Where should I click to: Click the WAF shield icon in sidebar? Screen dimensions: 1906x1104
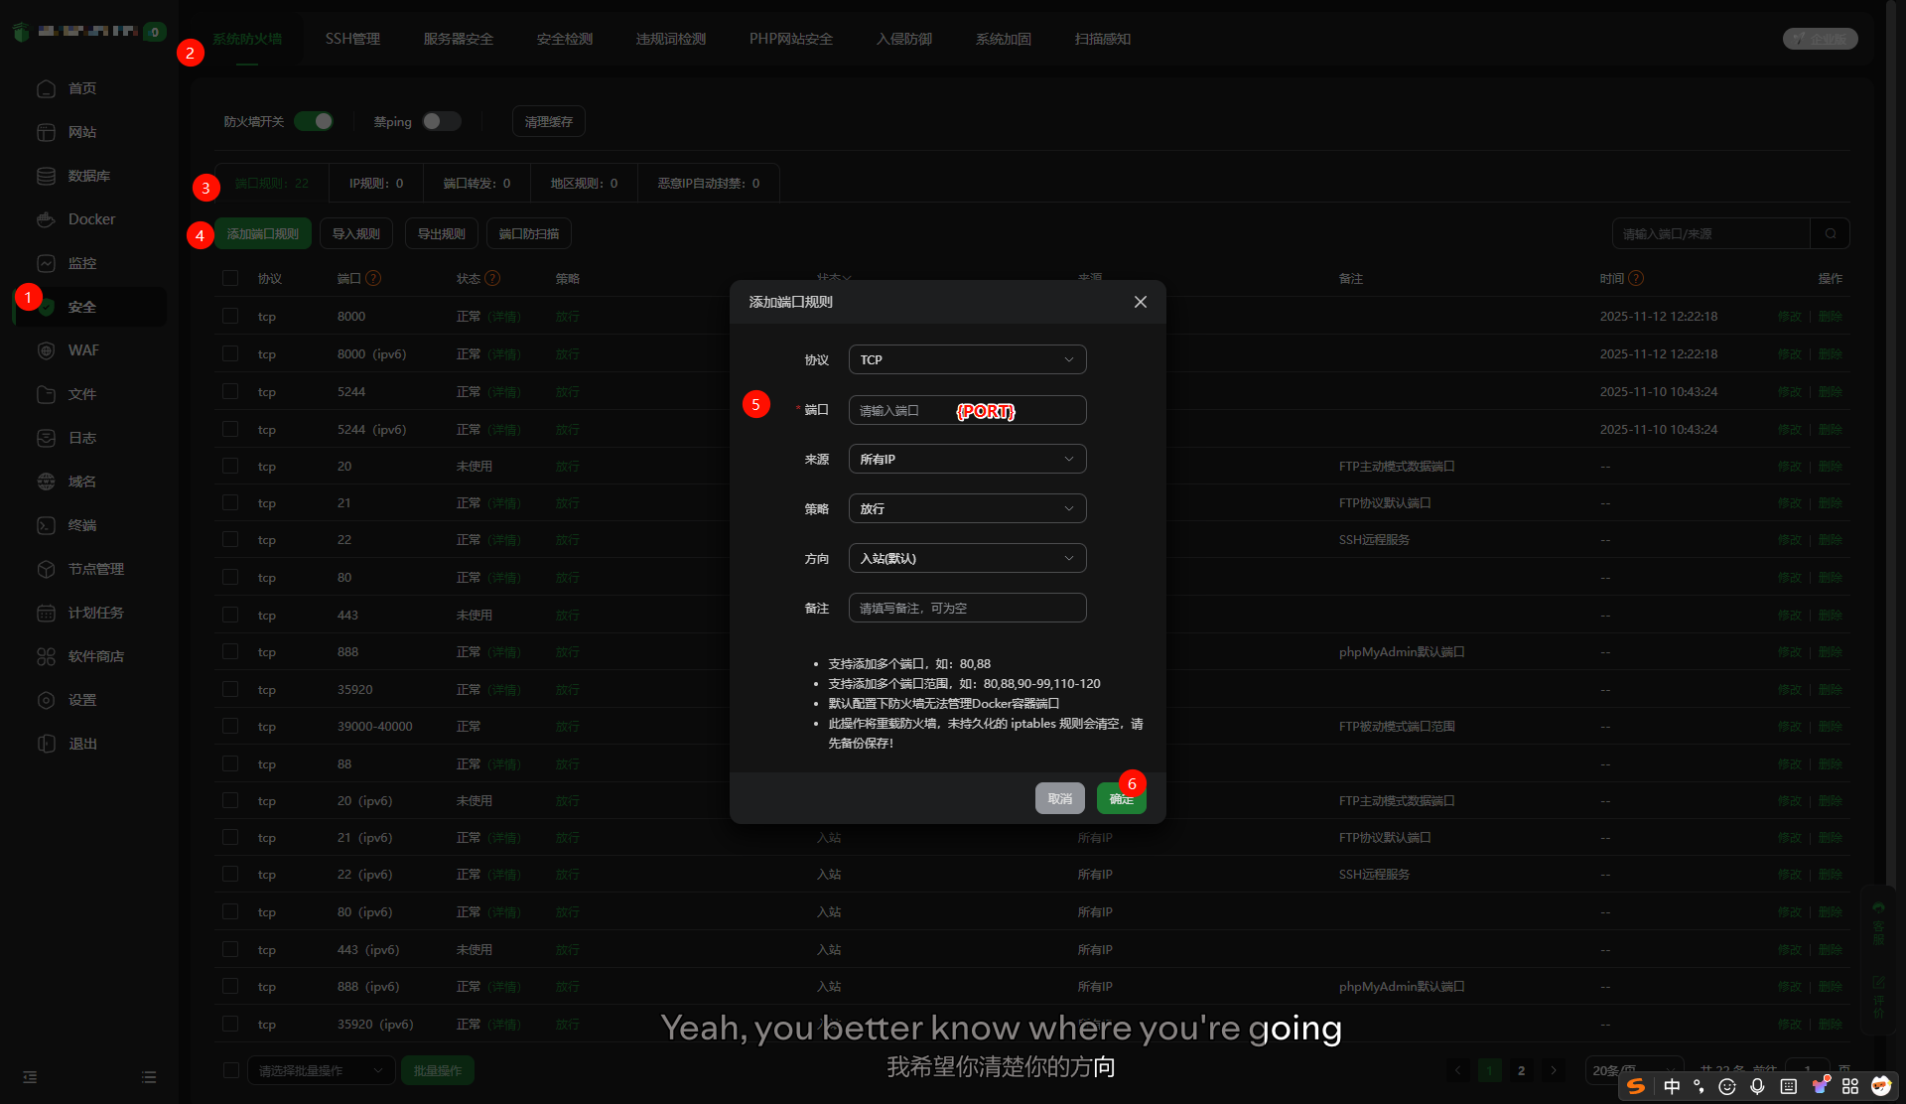pos(46,350)
